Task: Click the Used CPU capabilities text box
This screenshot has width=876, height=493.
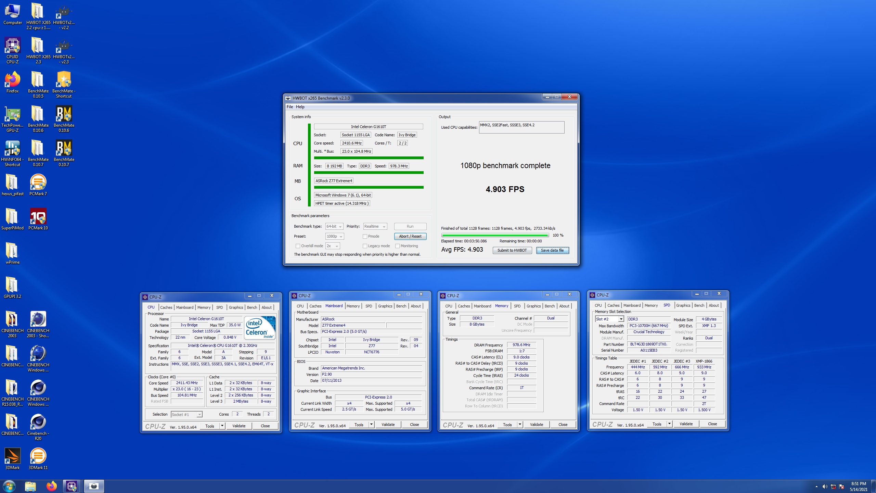Action: [521, 127]
